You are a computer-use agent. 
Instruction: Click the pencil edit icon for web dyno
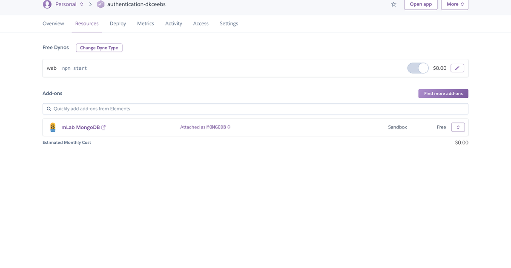[457, 68]
